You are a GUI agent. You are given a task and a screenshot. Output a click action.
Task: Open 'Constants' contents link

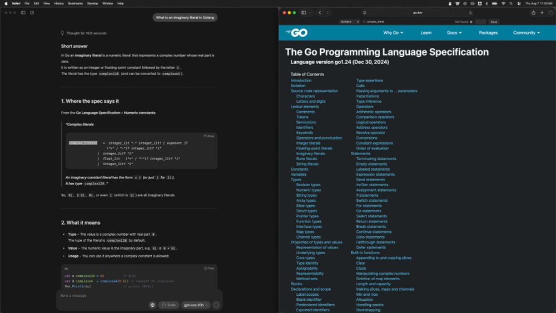pyautogui.click(x=299, y=169)
